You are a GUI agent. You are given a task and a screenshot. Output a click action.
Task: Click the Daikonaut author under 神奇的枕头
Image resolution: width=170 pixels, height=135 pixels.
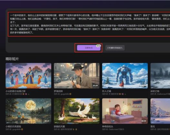tap(116, 129)
